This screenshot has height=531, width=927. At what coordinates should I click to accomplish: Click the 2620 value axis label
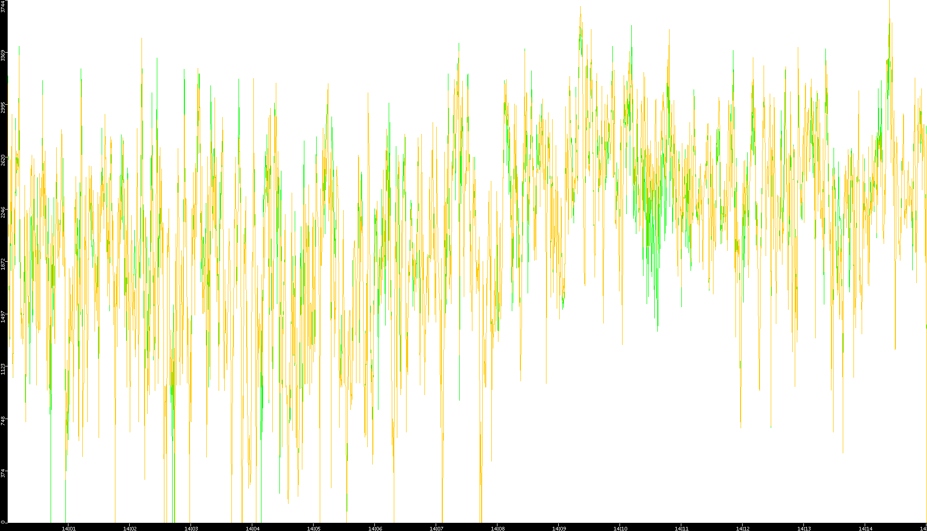[3, 159]
